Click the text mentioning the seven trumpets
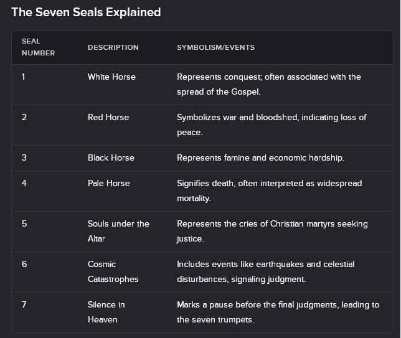Screen dimensions: 401x338 point(278,312)
